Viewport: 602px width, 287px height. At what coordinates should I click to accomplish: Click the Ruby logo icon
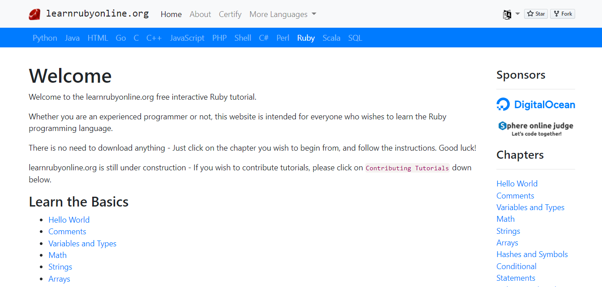[34, 13]
